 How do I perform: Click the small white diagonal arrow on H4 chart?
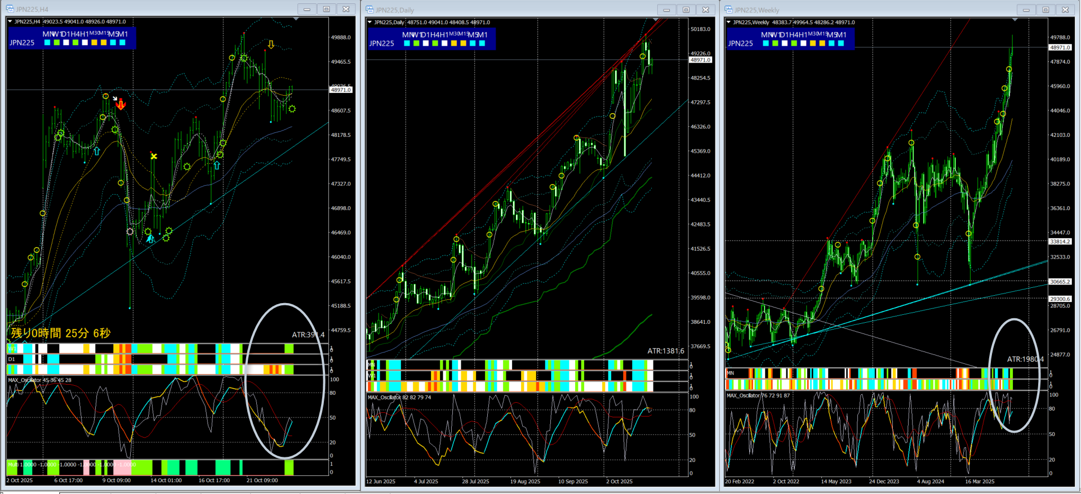pos(115,99)
